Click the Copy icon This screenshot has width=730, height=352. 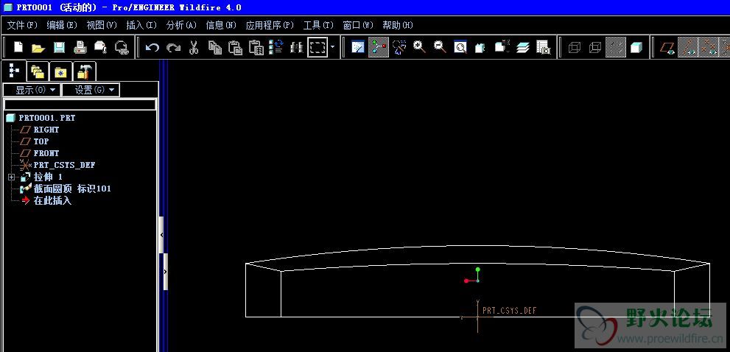214,47
